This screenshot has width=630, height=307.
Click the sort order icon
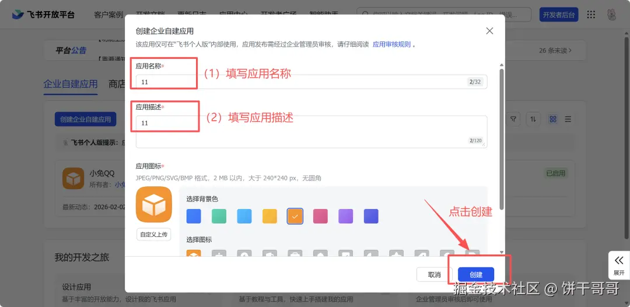click(533, 119)
